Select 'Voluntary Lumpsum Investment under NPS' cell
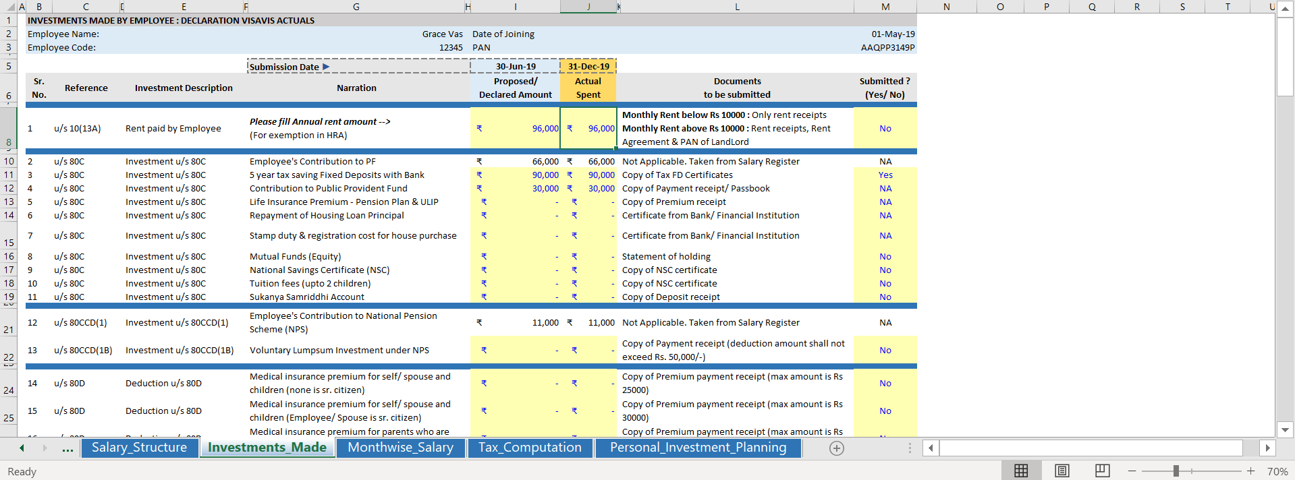 [x=356, y=350]
